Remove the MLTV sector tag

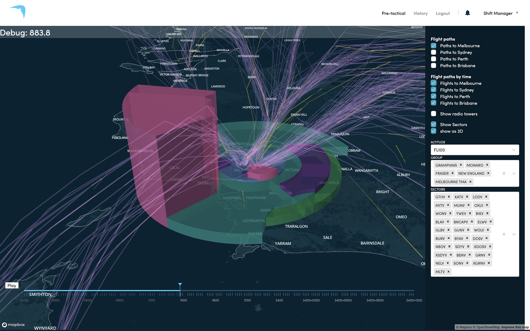[448, 271]
